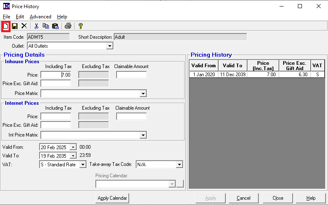
Task: Click the Internet Claimable Amount field
Action: coord(131,117)
